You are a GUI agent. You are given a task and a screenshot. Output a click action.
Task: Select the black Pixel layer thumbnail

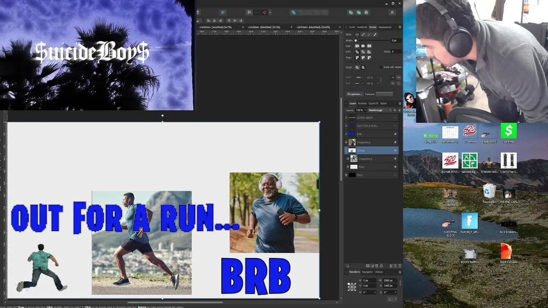352,175
